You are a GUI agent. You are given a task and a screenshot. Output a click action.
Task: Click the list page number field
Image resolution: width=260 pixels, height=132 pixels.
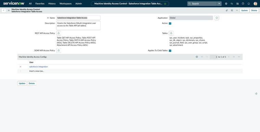click(213, 57)
